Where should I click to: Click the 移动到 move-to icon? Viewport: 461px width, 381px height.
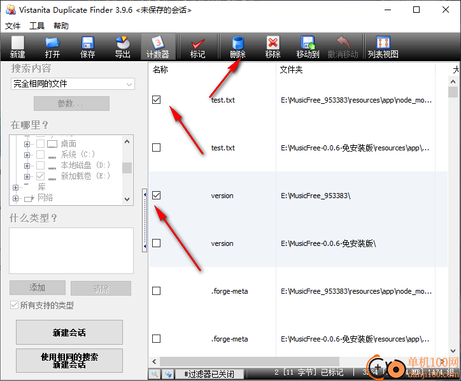pos(308,47)
